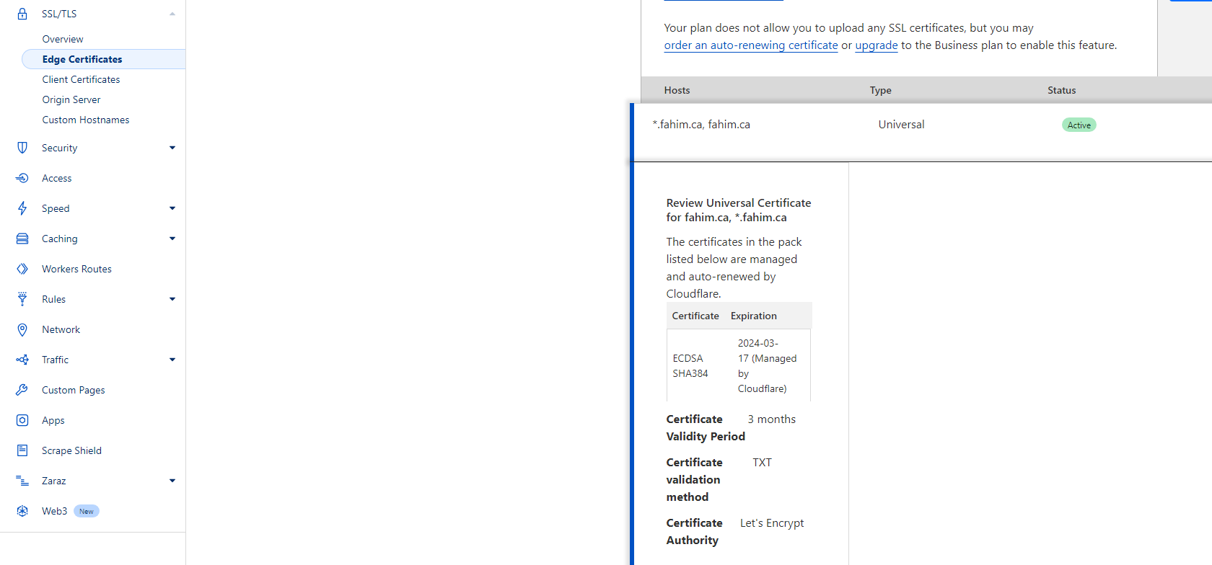Click the Custom Pages wrench icon

22,390
